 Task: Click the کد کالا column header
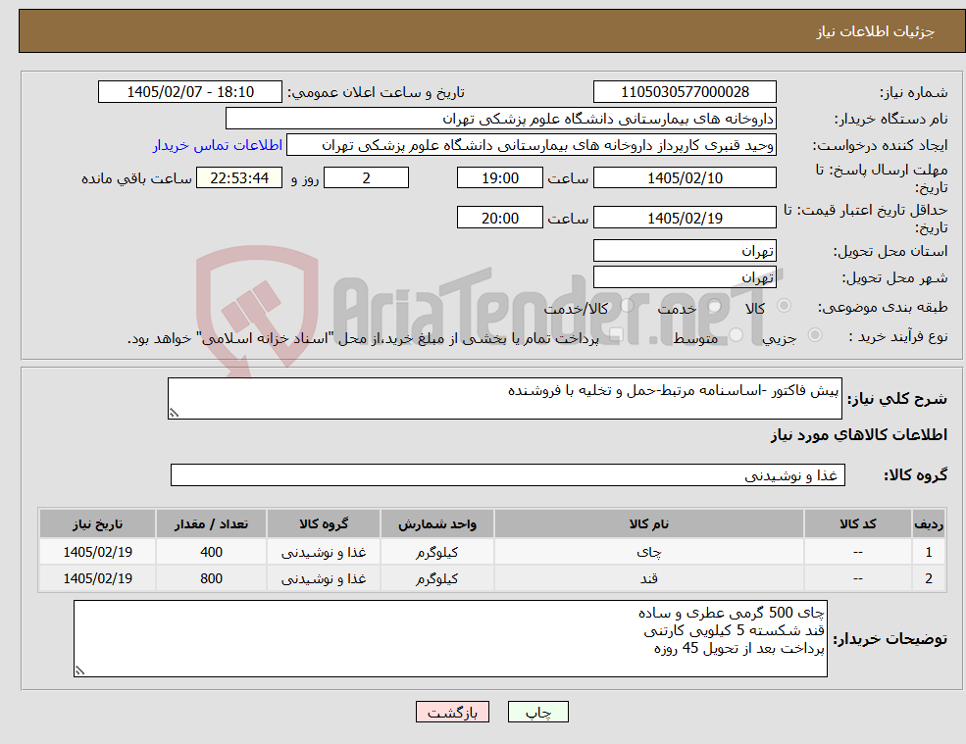[857, 523]
